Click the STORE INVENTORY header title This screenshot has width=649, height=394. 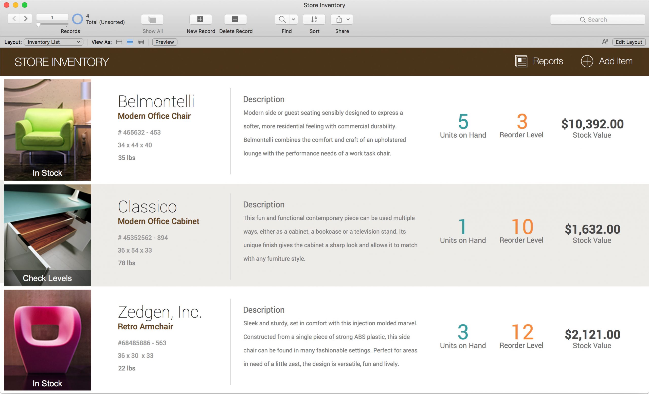coord(62,62)
